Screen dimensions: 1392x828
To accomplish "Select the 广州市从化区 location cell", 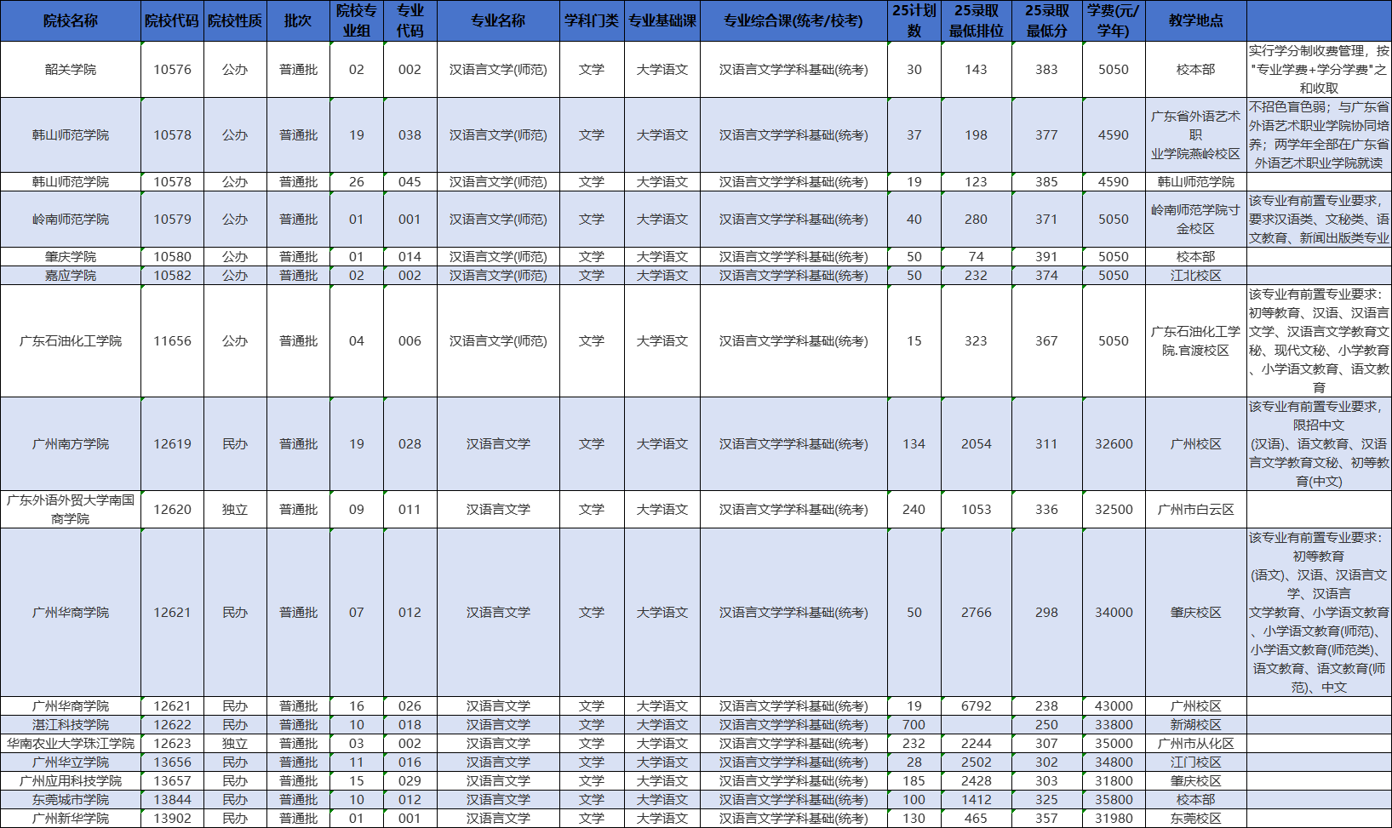I will [x=1195, y=743].
